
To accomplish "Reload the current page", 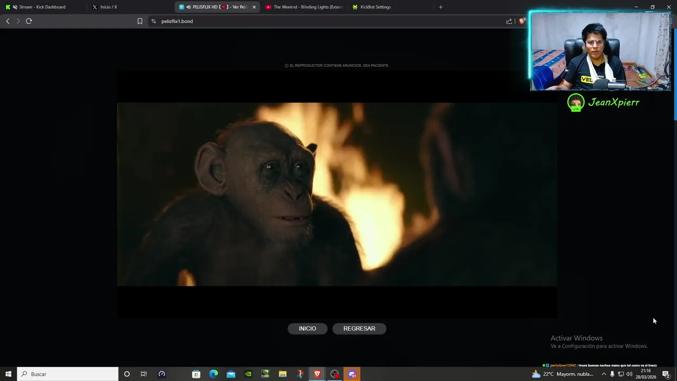I will click(x=29, y=21).
